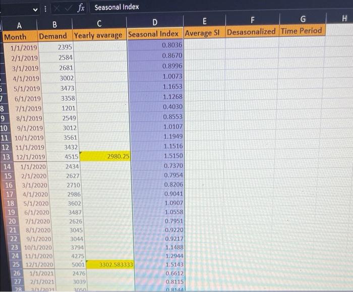
Task: Click the date cell 6/1/2020
Action: point(36,212)
